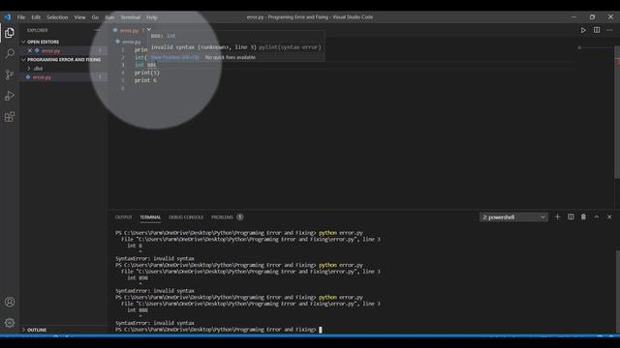Open the View menu

click(79, 17)
